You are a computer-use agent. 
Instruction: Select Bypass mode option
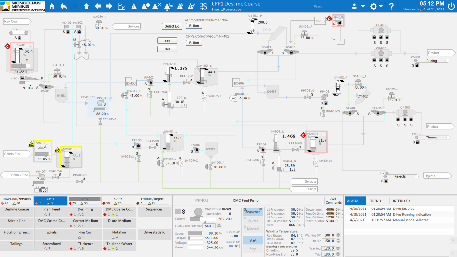click(253, 220)
